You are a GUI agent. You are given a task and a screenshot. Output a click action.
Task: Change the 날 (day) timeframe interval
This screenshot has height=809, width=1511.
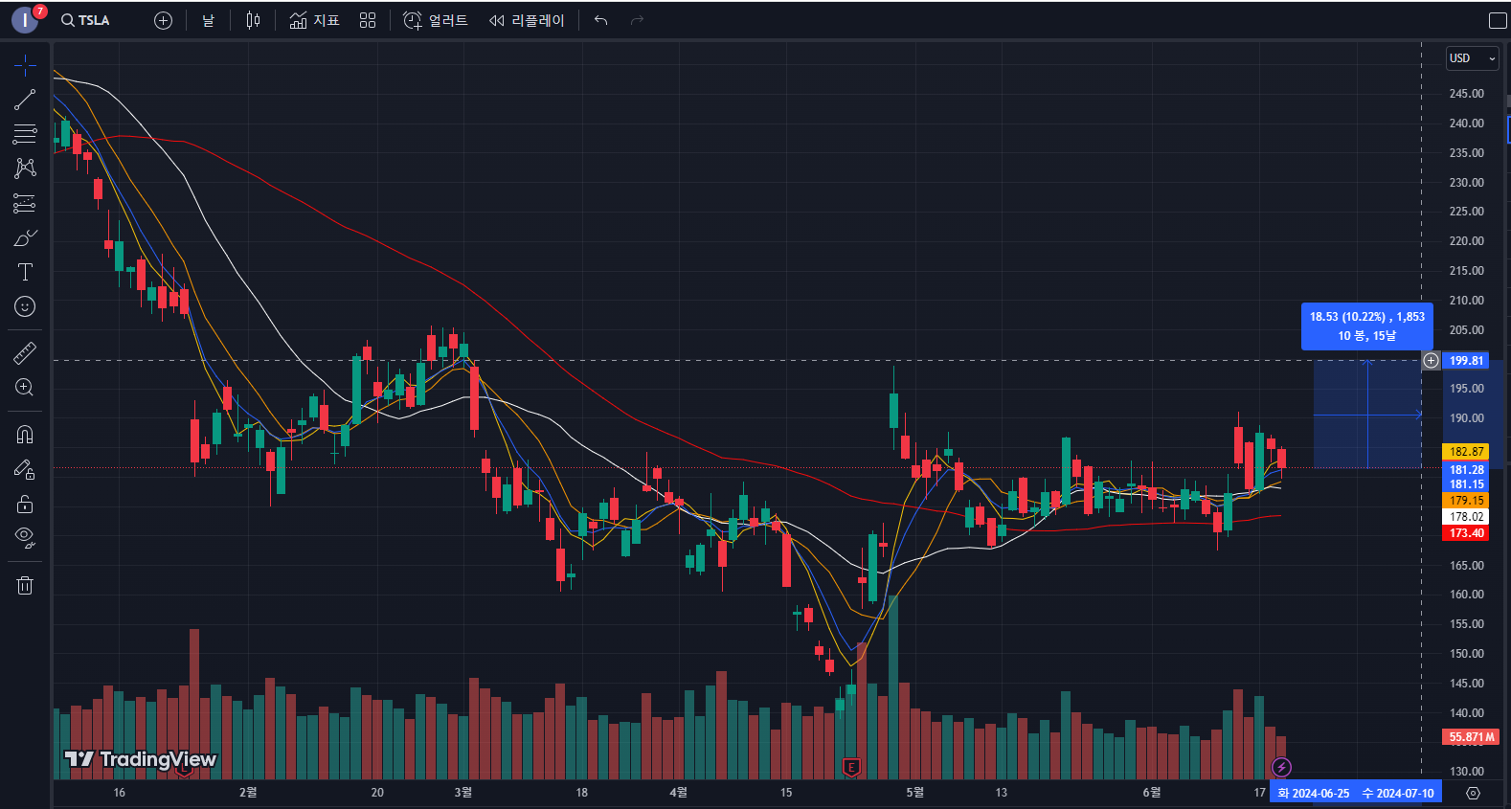pos(208,20)
